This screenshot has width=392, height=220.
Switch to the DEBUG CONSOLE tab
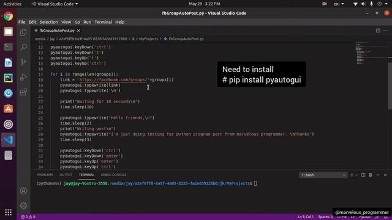(113, 175)
